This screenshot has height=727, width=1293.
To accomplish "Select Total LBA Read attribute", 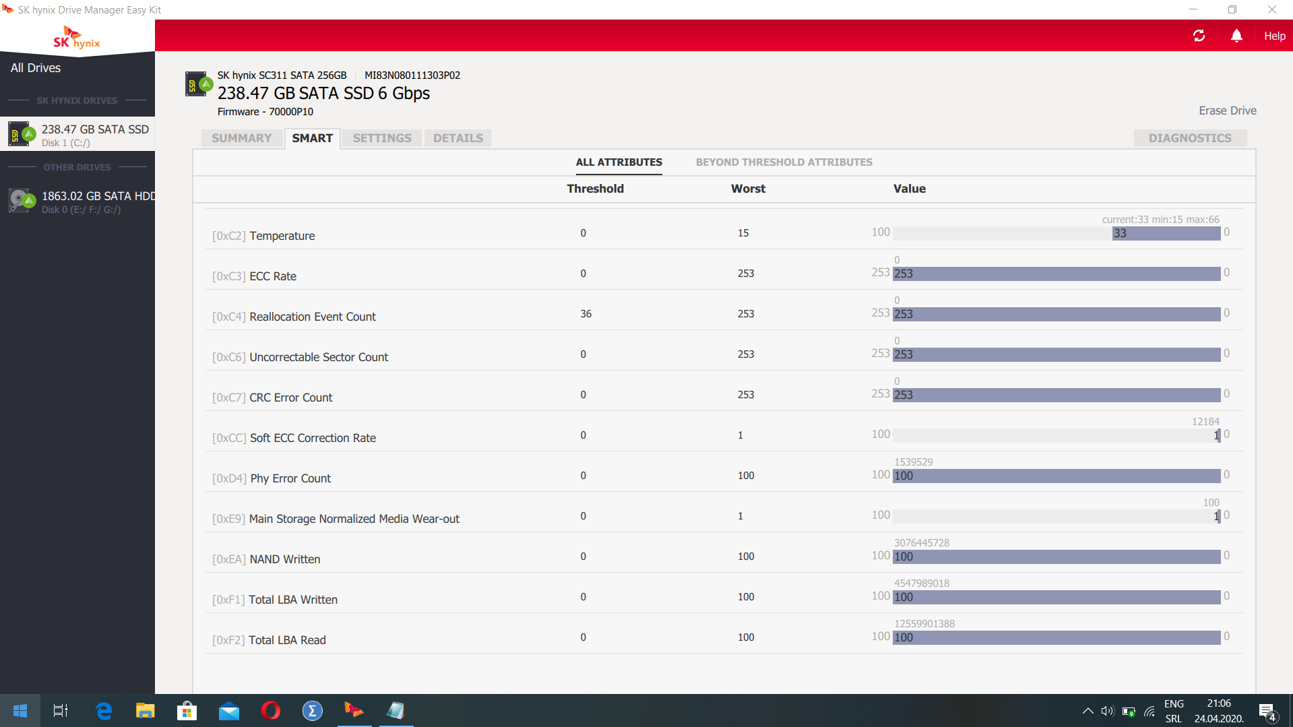I will (724, 634).
